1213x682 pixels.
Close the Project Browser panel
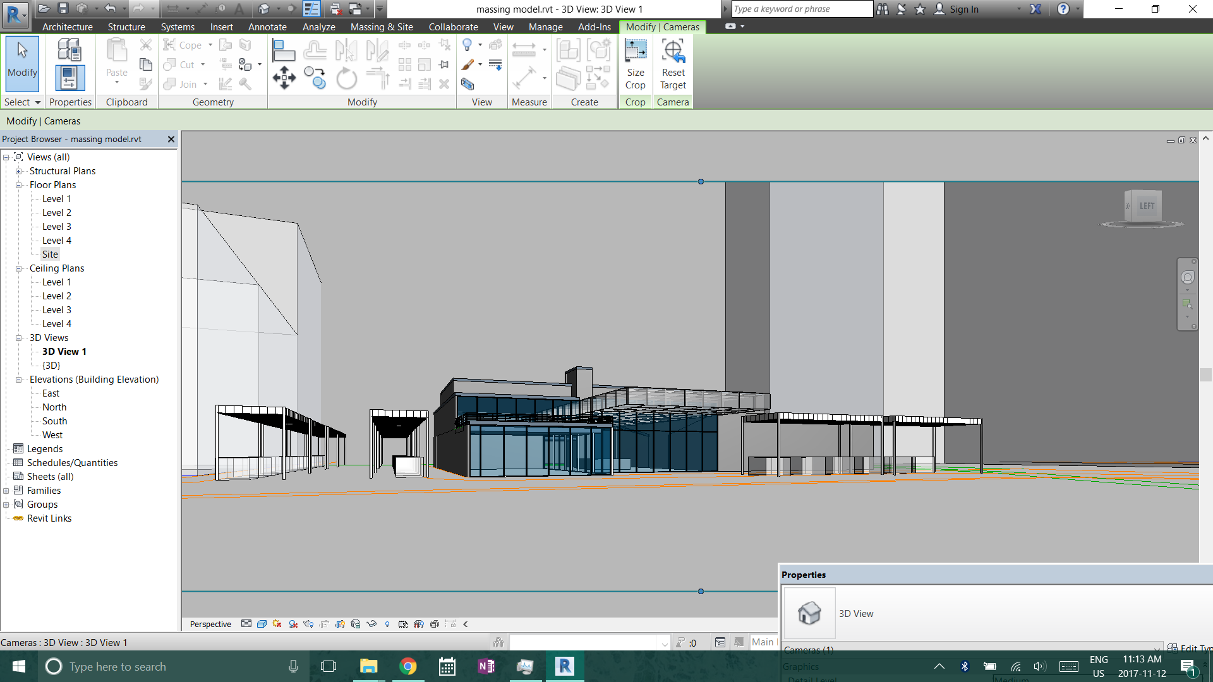pyautogui.click(x=171, y=139)
